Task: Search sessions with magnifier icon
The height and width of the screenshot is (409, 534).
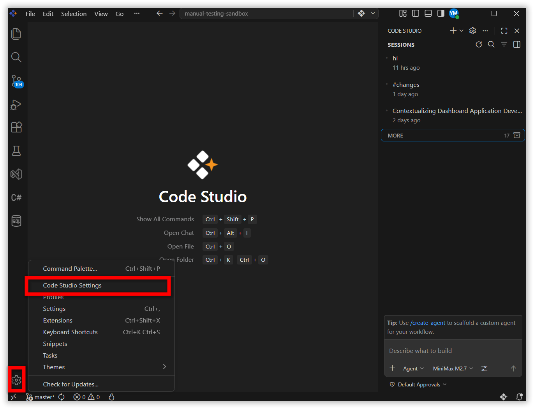Action: pyautogui.click(x=491, y=44)
